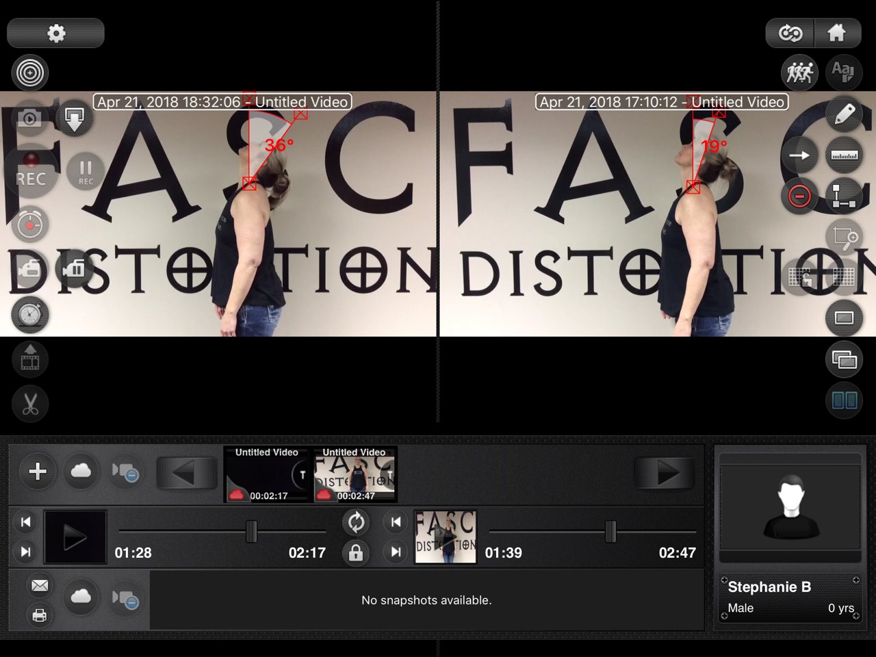Switch to overlay video view
876x657 pixels.
pos(844,359)
